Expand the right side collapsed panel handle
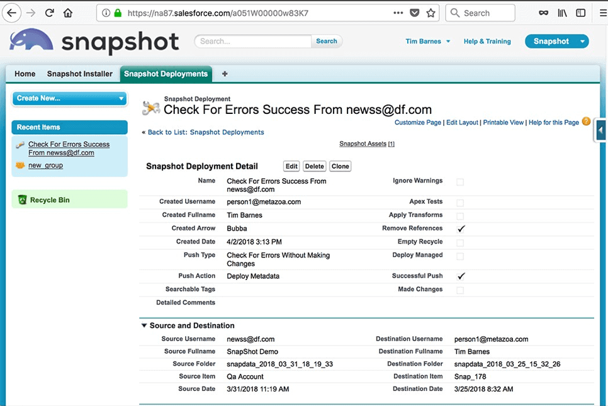The width and height of the screenshot is (608, 406). tap(600, 131)
